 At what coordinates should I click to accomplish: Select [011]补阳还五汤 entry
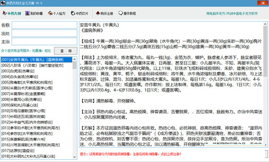tap(36, 117)
